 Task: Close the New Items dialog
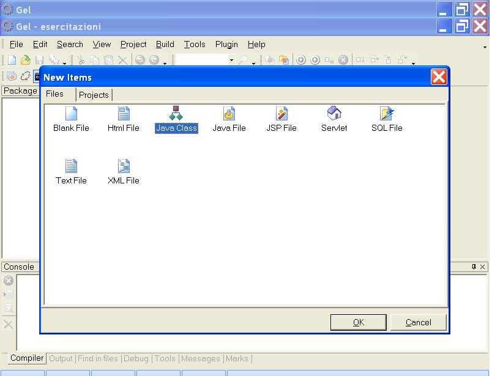[x=439, y=76]
